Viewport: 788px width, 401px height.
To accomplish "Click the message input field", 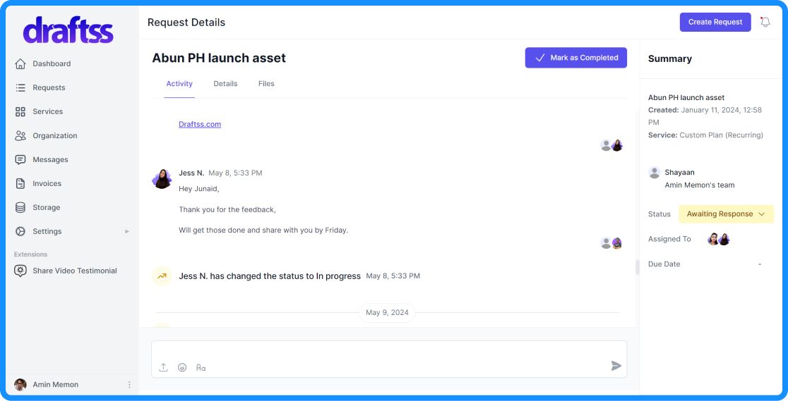I will 388,351.
